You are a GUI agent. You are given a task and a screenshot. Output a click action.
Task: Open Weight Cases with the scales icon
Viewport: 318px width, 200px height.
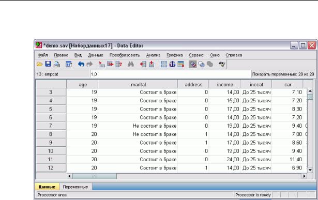[x=172, y=64]
